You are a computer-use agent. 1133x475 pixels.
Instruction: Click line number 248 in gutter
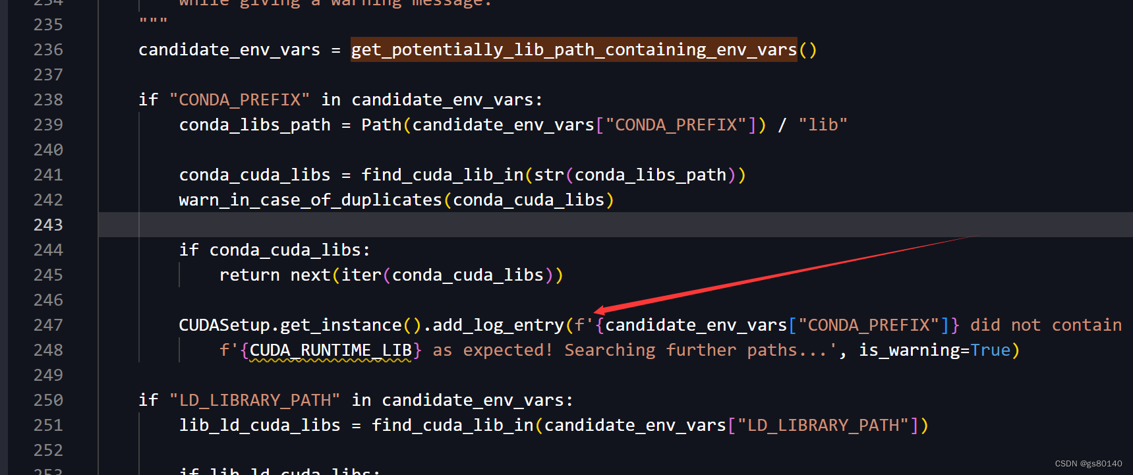coord(48,350)
